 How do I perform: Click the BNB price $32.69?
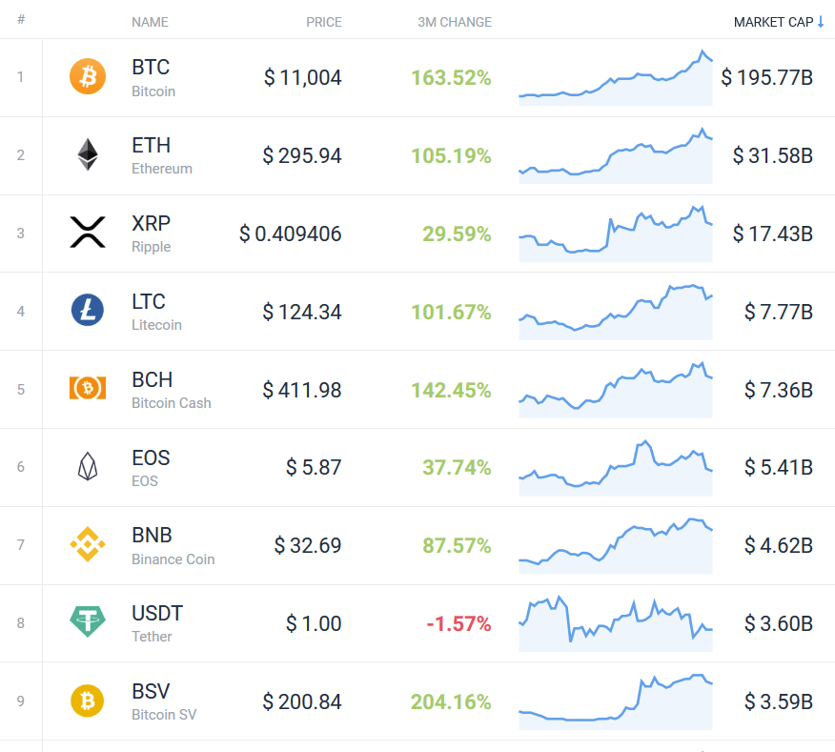point(307,545)
